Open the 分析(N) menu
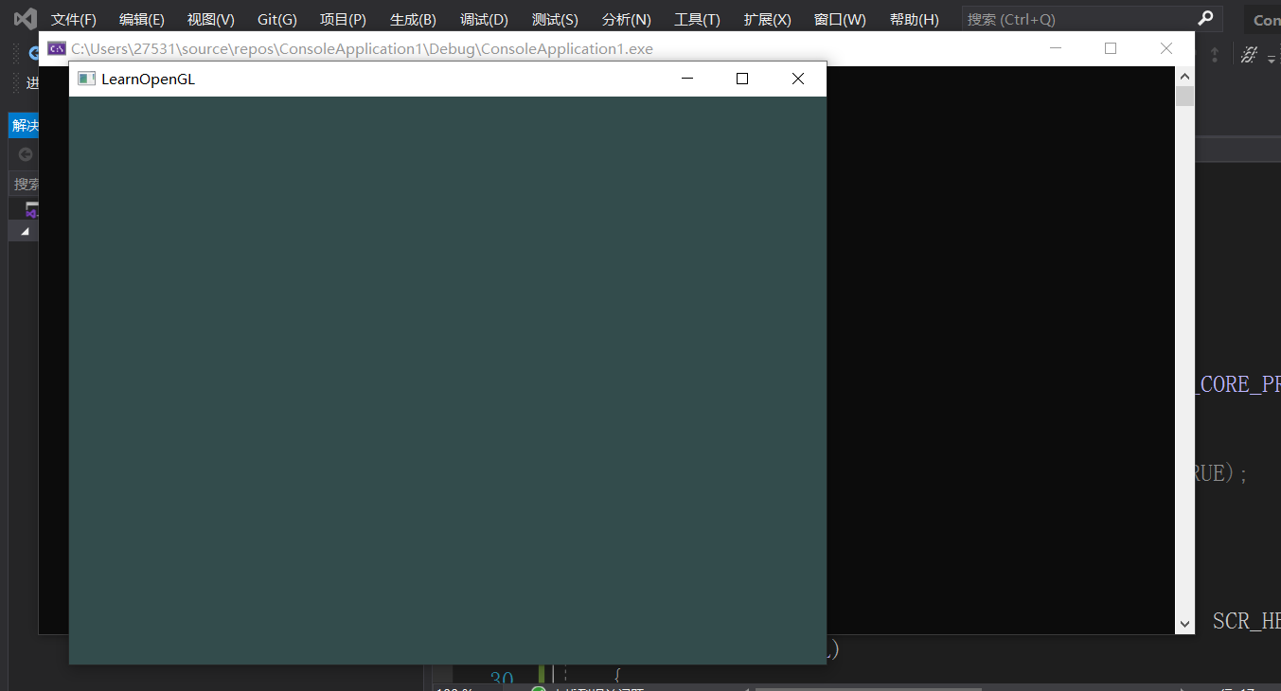1281x691 pixels. click(x=626, y=19)
